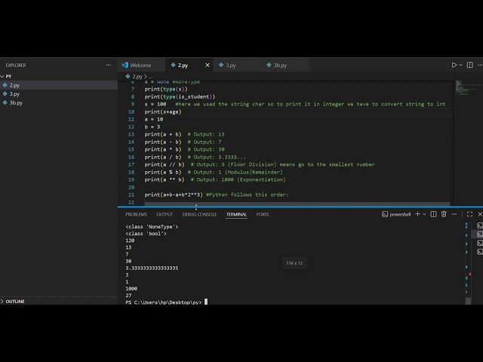Close the 2.py editor tab
The height and width of the screenshot is (362, 483).
(x=208, y=65)
